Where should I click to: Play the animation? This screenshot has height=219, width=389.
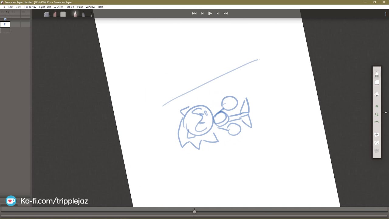210,13
